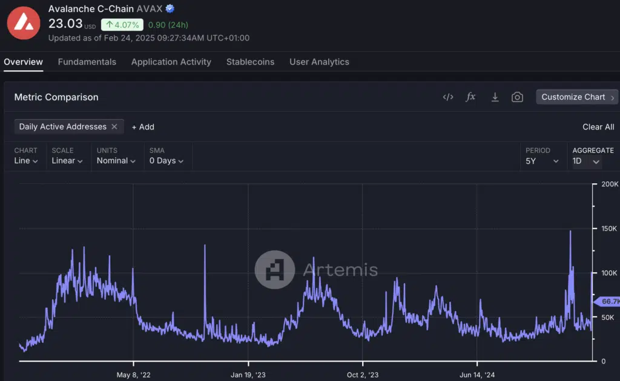Remove the Daily Active Addresses metric

(114, 127)
